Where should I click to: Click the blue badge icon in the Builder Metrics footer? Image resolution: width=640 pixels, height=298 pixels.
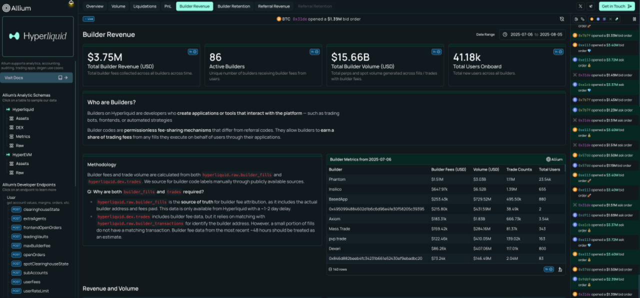click(x=549, y=269)
